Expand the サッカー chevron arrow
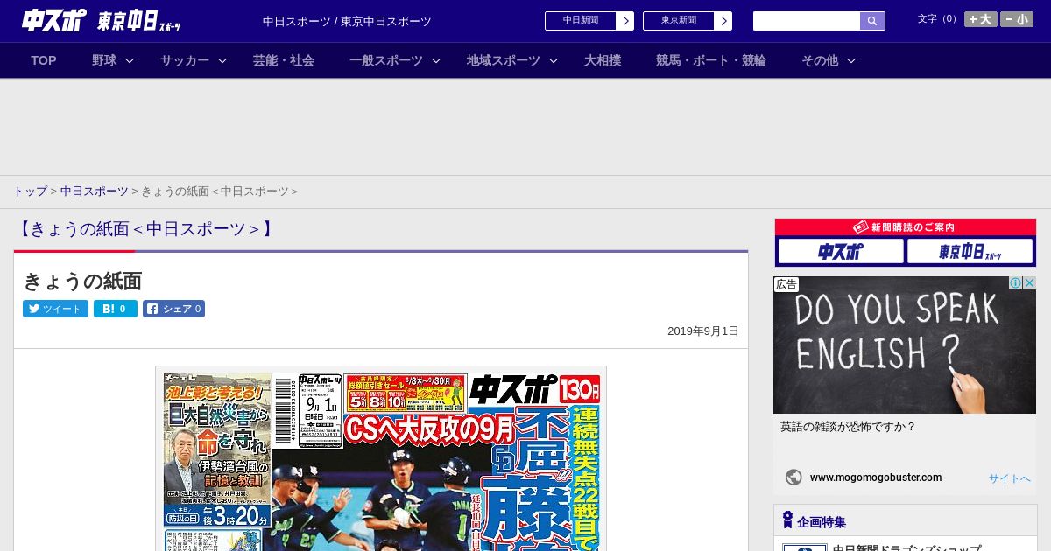 (222, 60)
